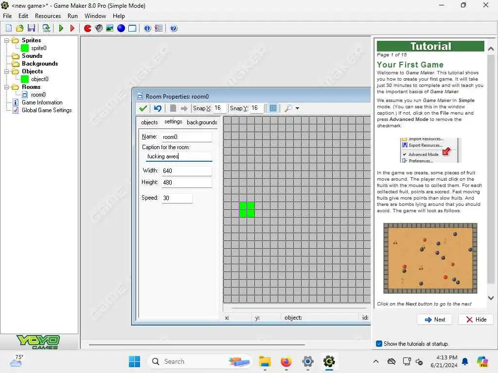Image resolution: width=498 pixels, height=373 pixels.
Task: Clear all instances from room
Action: tap(173, 108)
